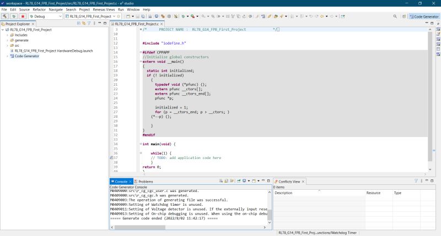
Task: Open the Run menu
Action: click(121, 9)
